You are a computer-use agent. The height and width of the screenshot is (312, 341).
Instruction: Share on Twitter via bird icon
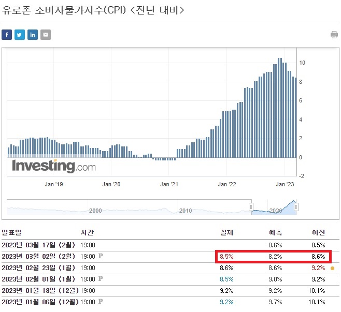pos(20,35)
